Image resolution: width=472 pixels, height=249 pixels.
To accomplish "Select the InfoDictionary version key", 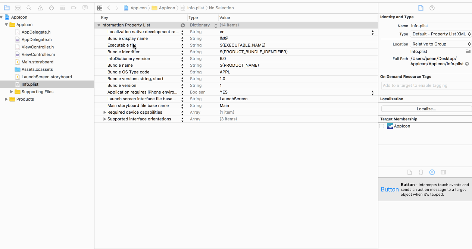I will [129, 59].
